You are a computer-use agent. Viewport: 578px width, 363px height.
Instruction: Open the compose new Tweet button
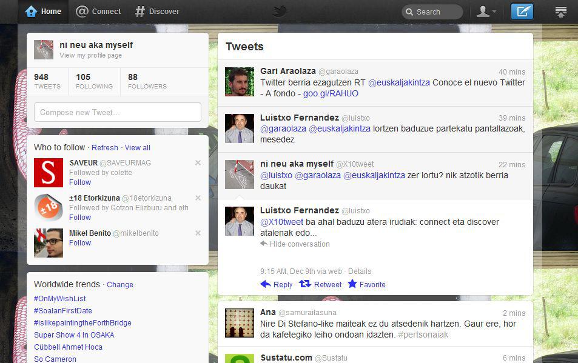(x=522, y=12)
